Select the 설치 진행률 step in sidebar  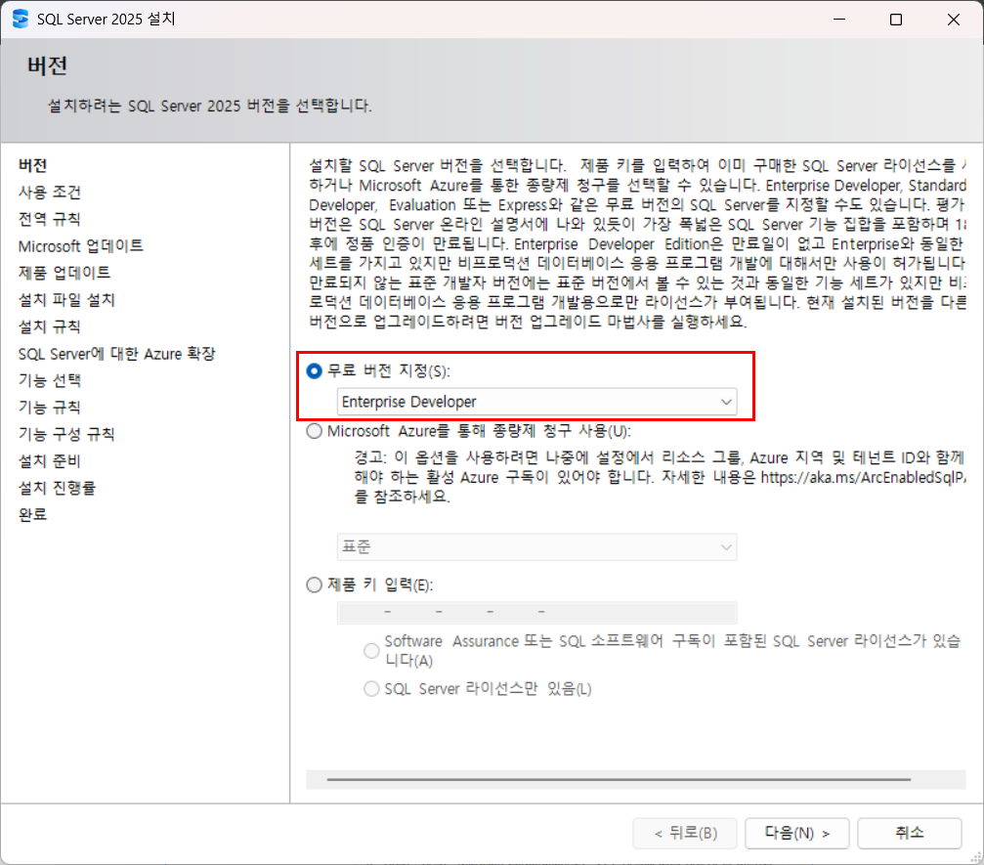(x=57, y=488)
